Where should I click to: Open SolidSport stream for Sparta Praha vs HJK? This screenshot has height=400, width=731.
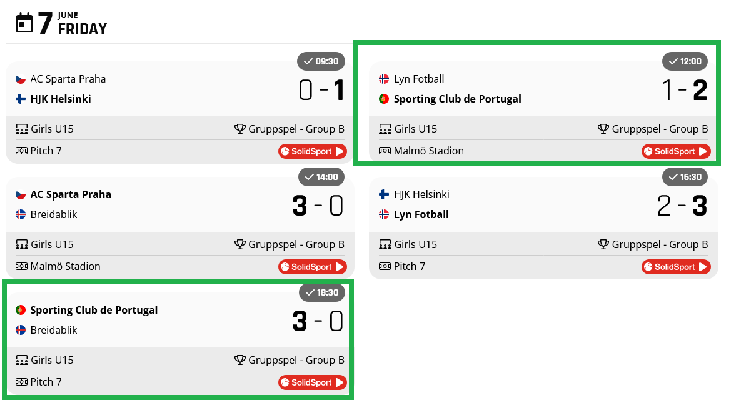coord(312,151)
